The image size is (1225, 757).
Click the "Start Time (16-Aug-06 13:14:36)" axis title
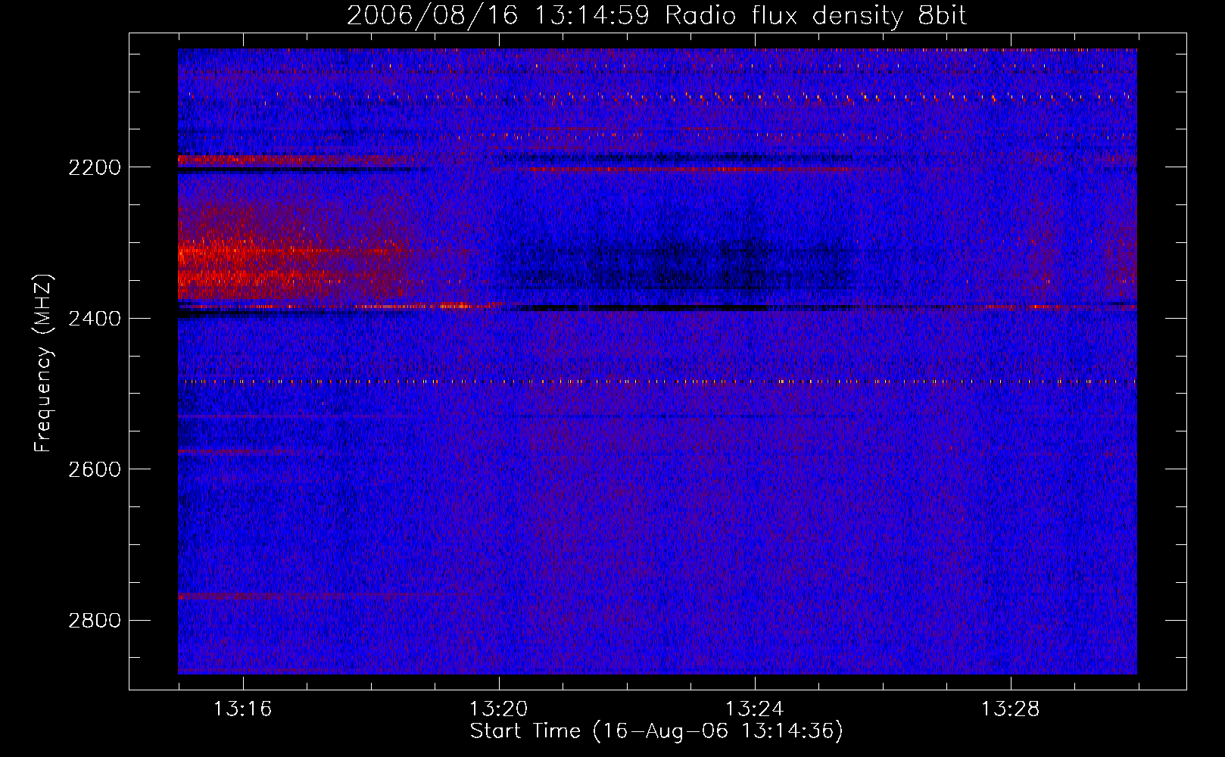(656, 731)
